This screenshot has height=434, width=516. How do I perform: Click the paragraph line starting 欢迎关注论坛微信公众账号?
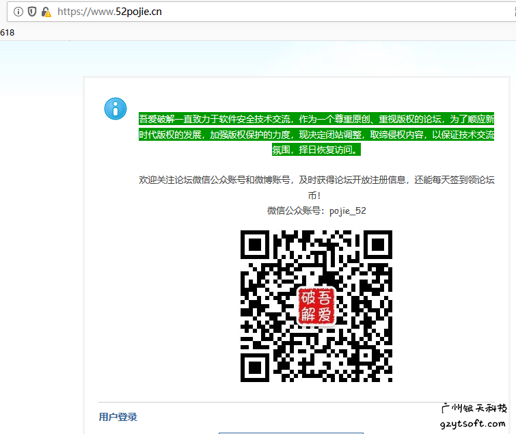coord(316,180)
